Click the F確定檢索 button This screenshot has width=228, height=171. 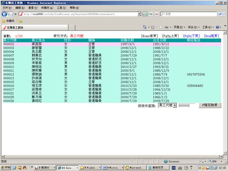(x=209, y=105)
